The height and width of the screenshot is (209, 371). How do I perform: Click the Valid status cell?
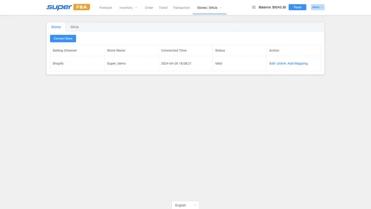pyautogui.click(x=240, y=64)
